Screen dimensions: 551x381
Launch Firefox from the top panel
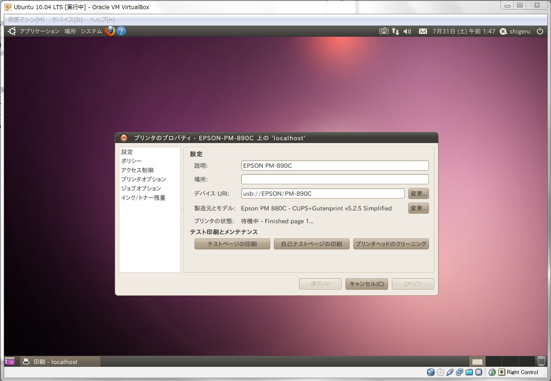tap(110, 31)
